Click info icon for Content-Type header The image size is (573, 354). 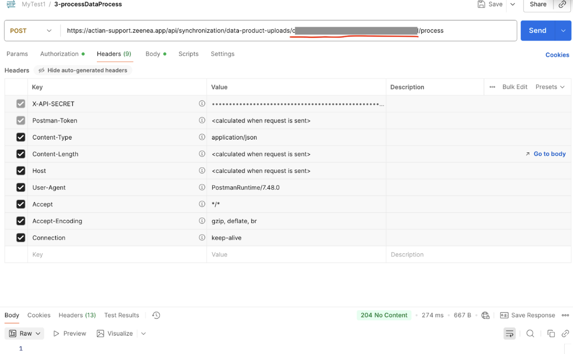pos(202,137)
